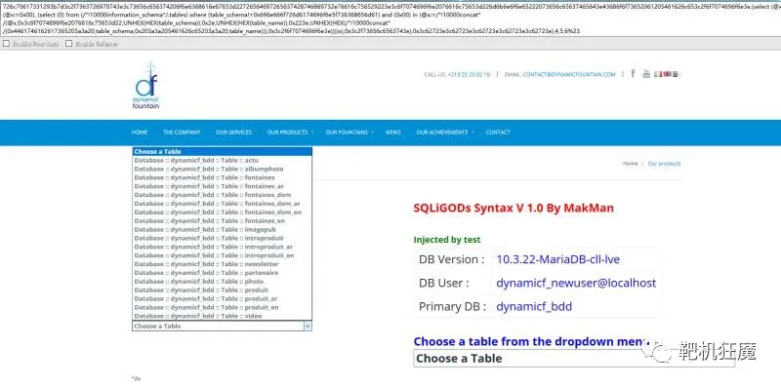Click the Our products breadcrumb link
781x385 pixels.
click(664, 164)
